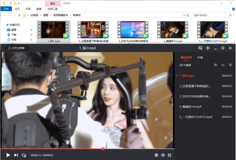236x160 pixels.
Task: Play the paused video 1_2.mp4
Action: [8, 155]
